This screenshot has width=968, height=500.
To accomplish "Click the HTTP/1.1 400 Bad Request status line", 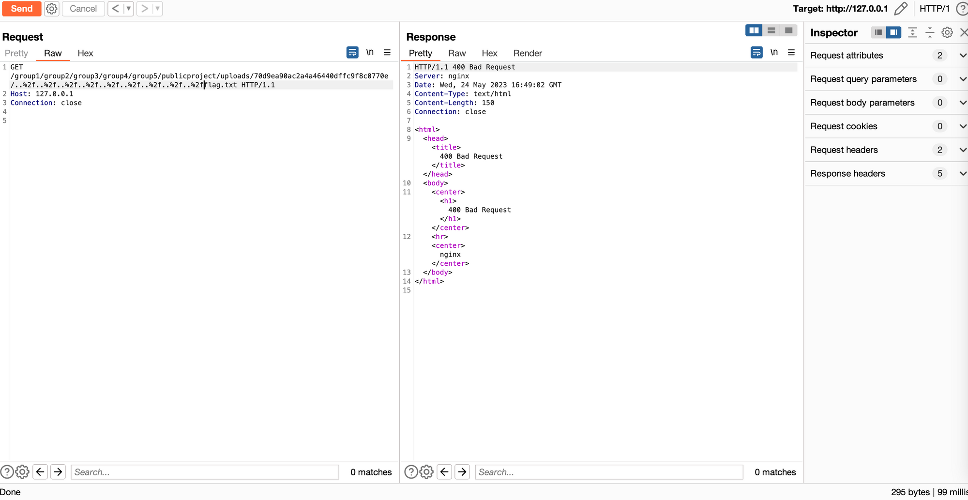I will click(x=465, y=67).
